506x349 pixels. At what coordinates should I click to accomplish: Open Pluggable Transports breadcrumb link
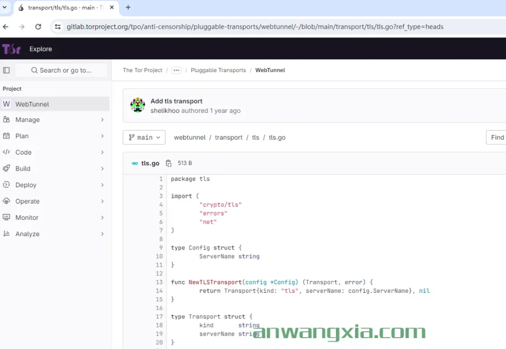pos(218,70)
